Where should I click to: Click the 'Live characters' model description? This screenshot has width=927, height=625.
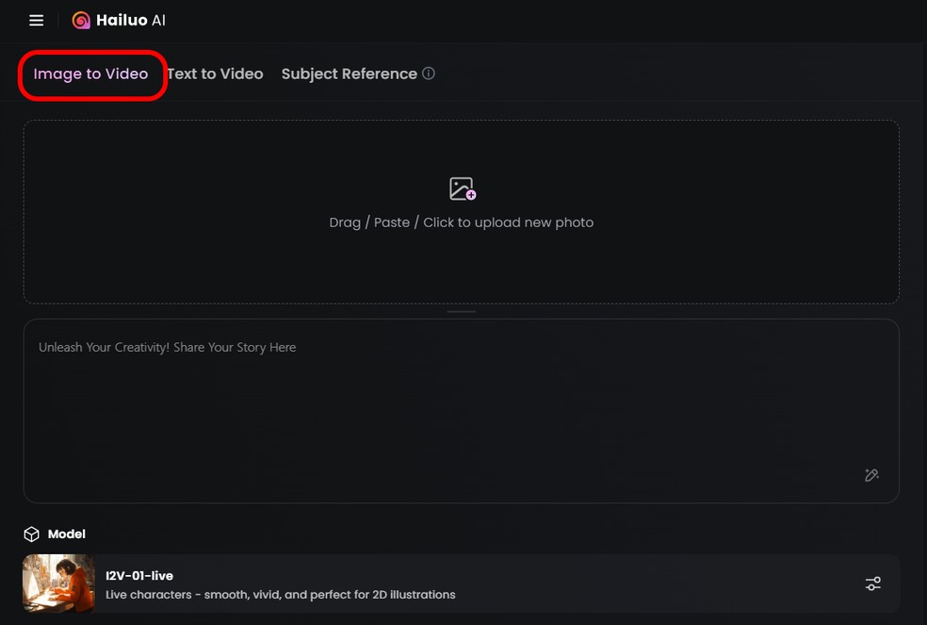pyautogui.click(x=281, y=595)
